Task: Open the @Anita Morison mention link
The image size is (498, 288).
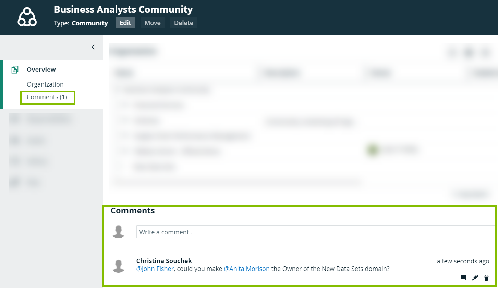Action: (247, 269)
